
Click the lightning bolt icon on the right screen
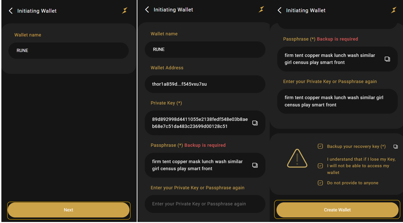394,10
